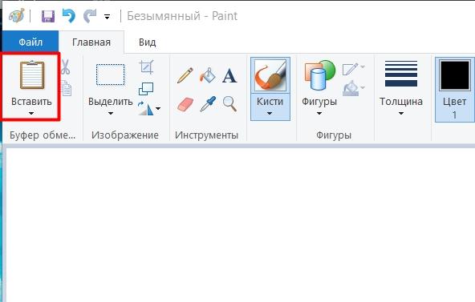
Task: Open the shape Fill dropdown
Action: (354, 88)
